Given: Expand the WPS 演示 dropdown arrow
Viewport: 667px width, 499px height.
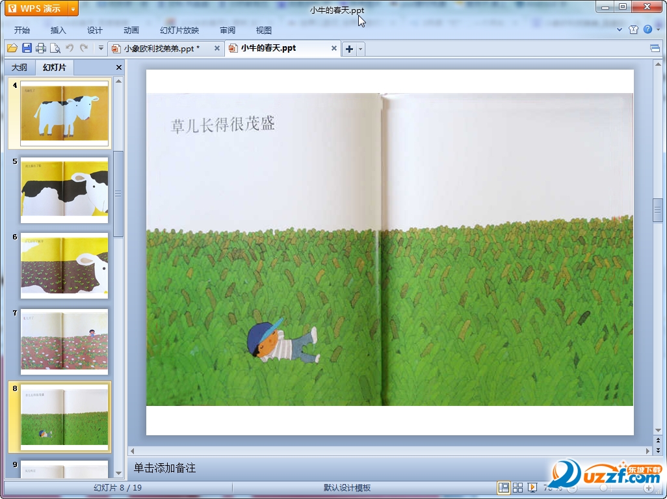Looking at the screenshot, I should (x=73, y=8).
